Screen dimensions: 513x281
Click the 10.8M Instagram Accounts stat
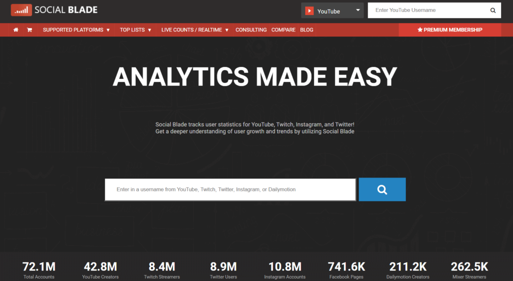pos(285,270)
